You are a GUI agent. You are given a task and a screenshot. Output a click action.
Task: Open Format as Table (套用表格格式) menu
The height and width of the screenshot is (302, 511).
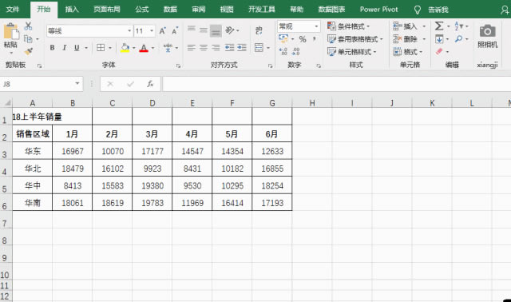[x=355, y=39]
